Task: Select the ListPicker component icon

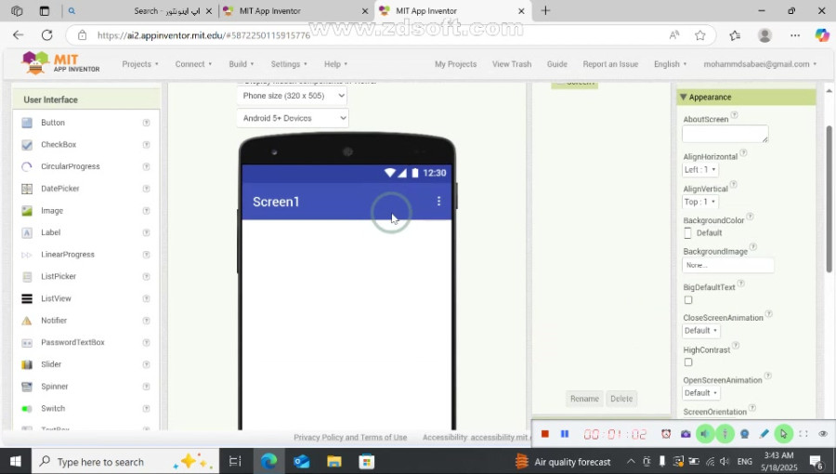Action: click(27, 277)
